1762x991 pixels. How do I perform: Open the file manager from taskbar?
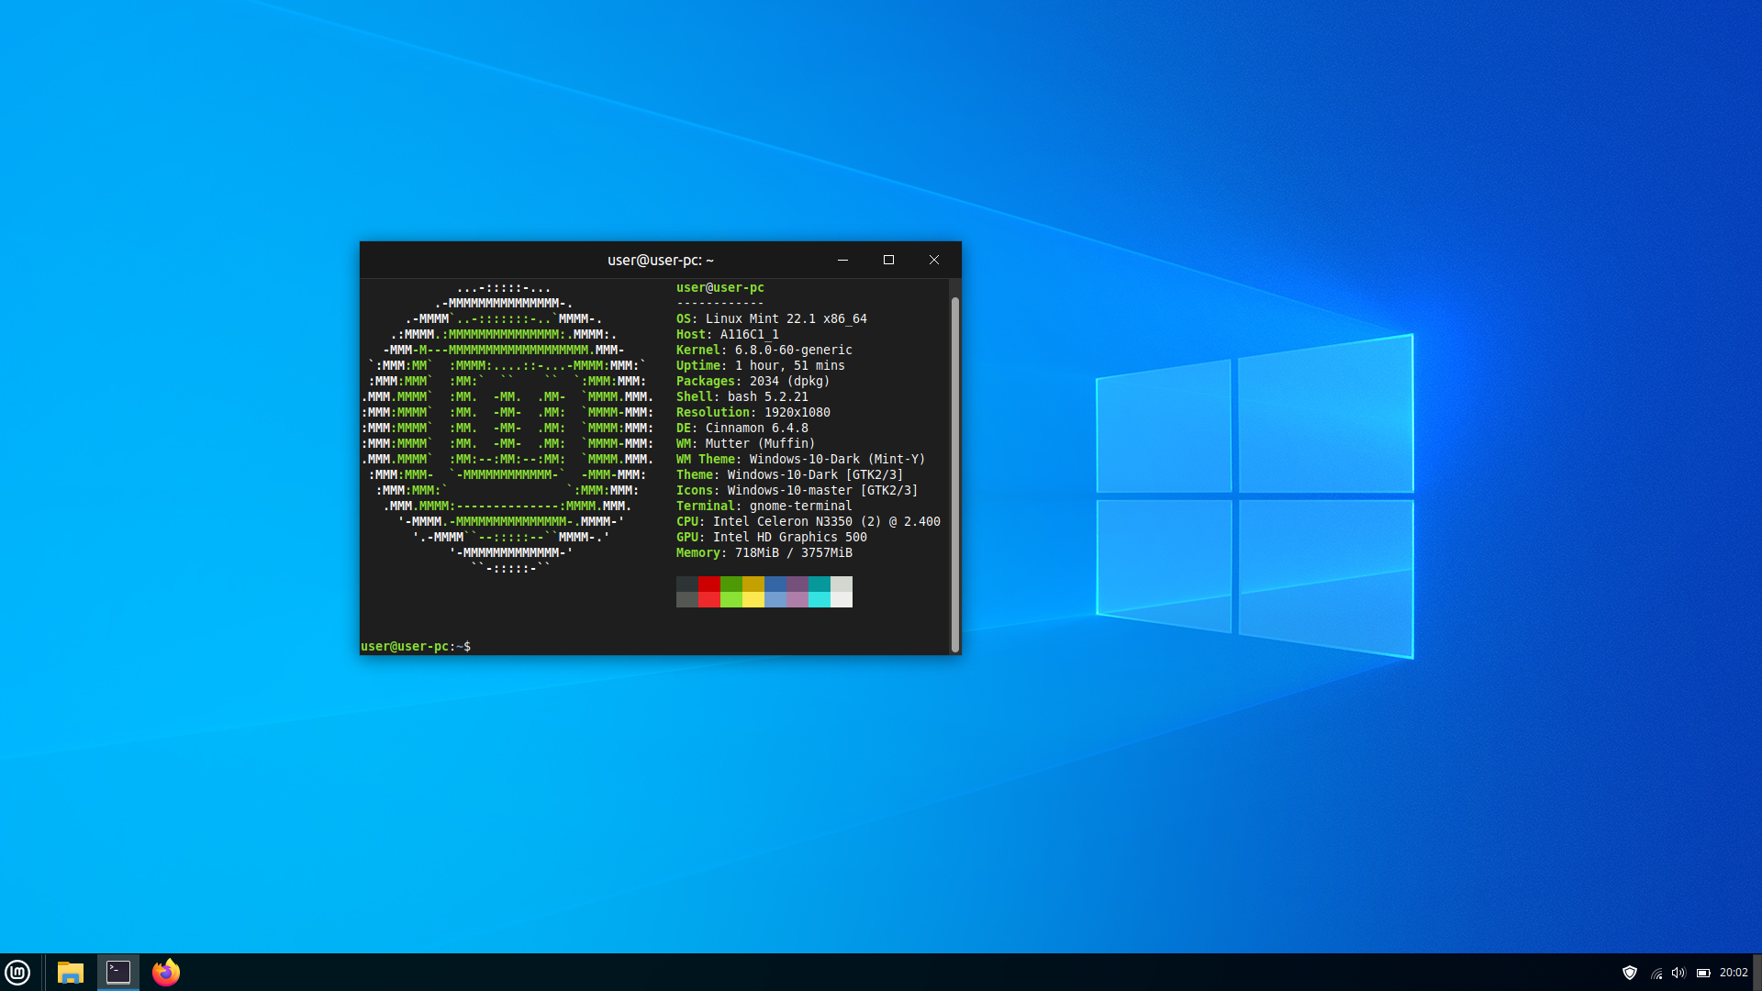(x=71, y=973)
